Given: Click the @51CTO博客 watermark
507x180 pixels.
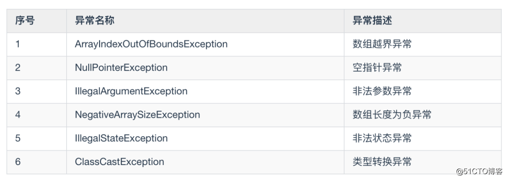Looking at the screenshot, I should coord(479,171).
